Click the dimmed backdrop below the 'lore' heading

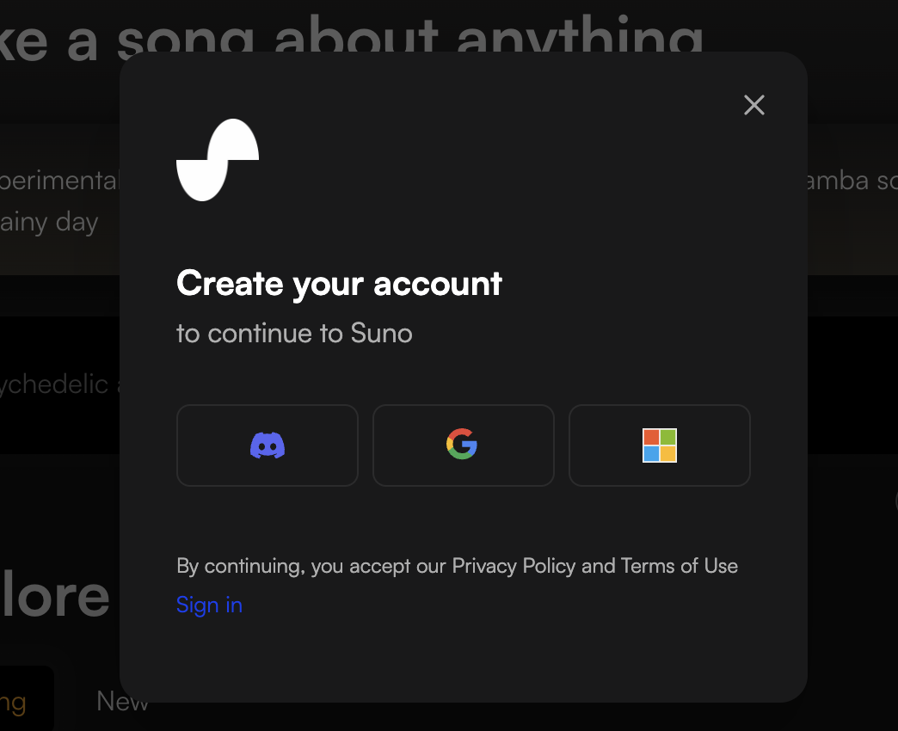59,644
